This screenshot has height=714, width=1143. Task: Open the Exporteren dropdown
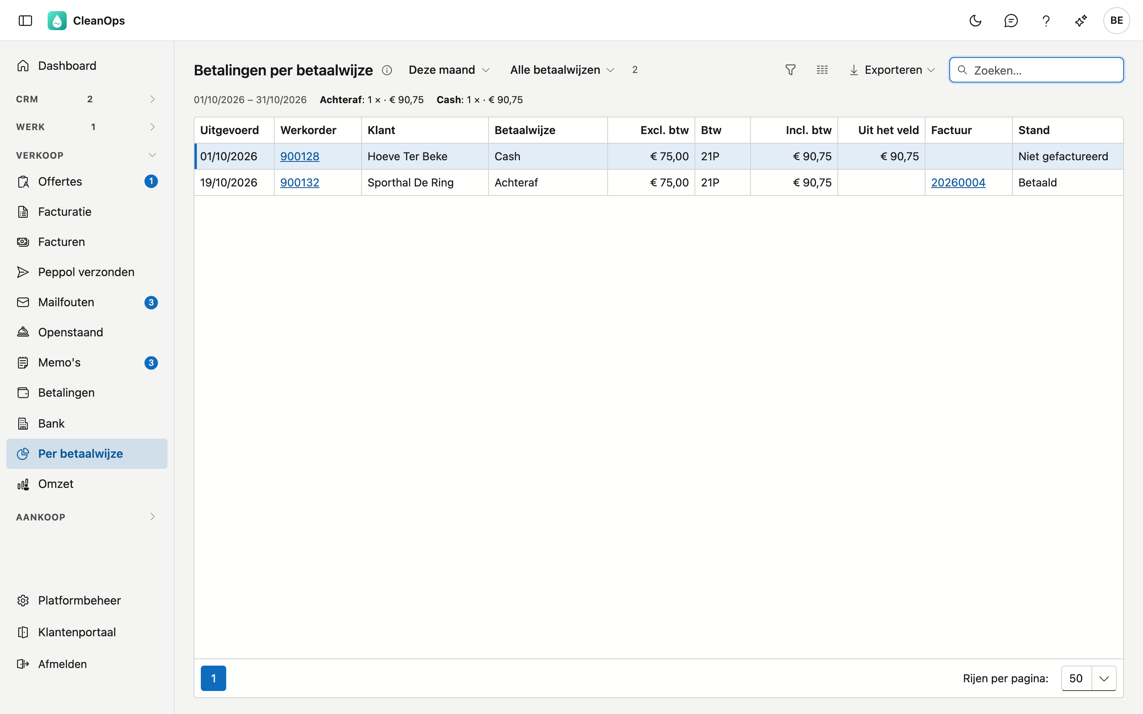click(892, 70)
